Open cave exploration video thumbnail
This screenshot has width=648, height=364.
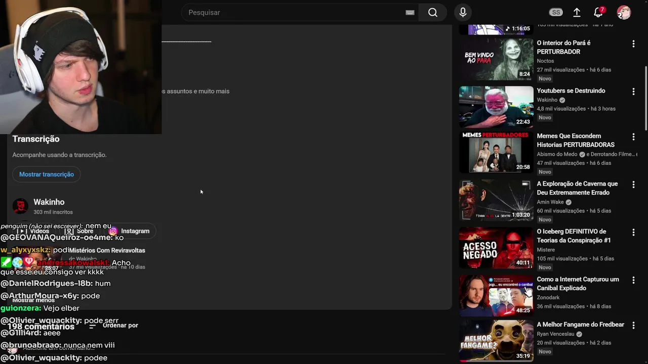point(496,200)
